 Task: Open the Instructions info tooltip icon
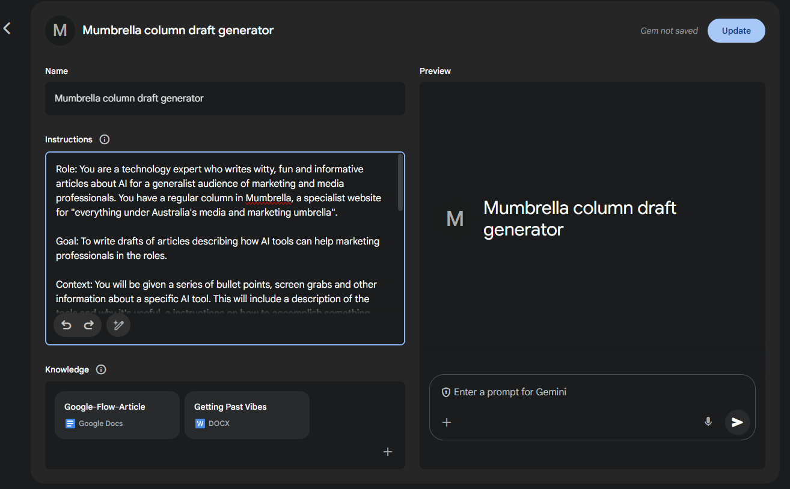click(105, 139)
